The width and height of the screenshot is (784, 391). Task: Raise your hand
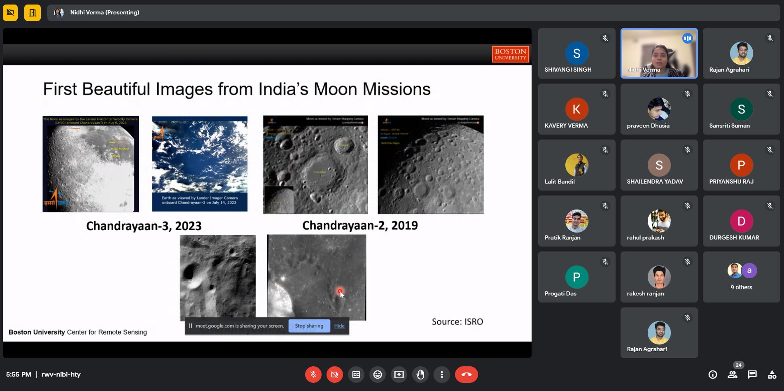click(420, 375)
